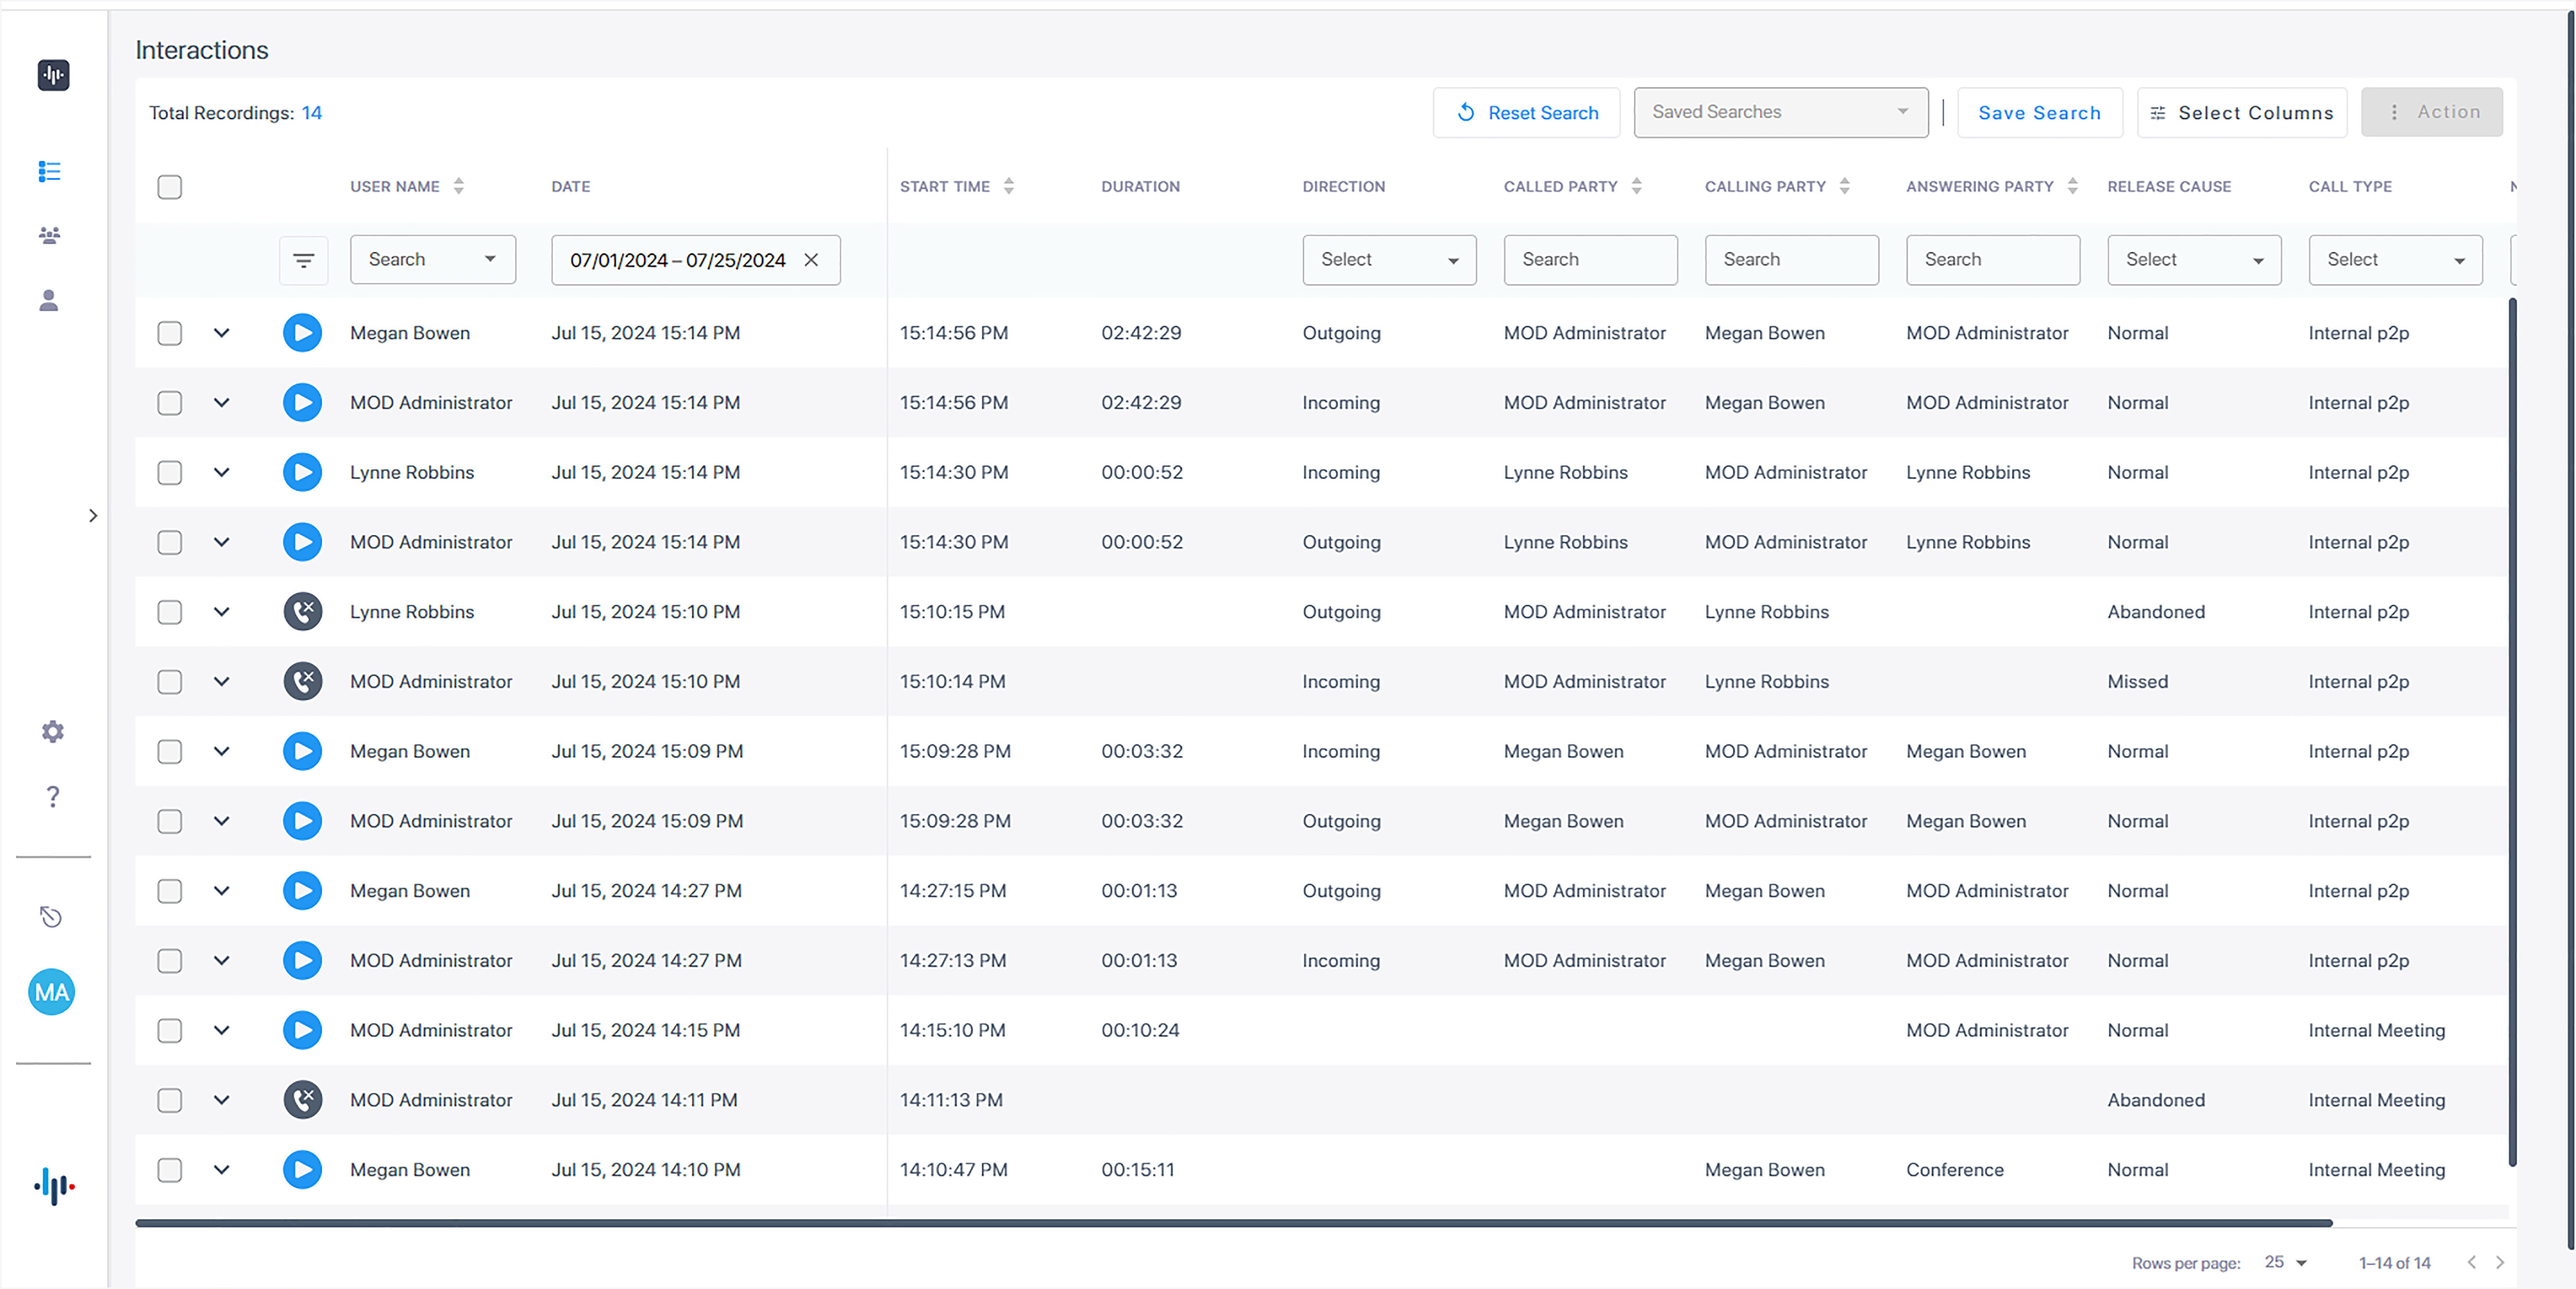The width and height of the screenshot is (2576, 1289).
Task: Click the single user icon in sidebar
Action: [x=49, y=300]
